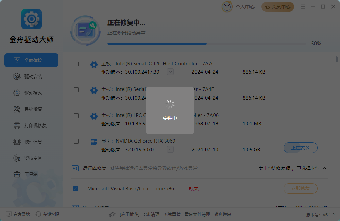Open 磁盘恢复 recommended app
This screenshot has width=340, height=221.
(222, 215)
